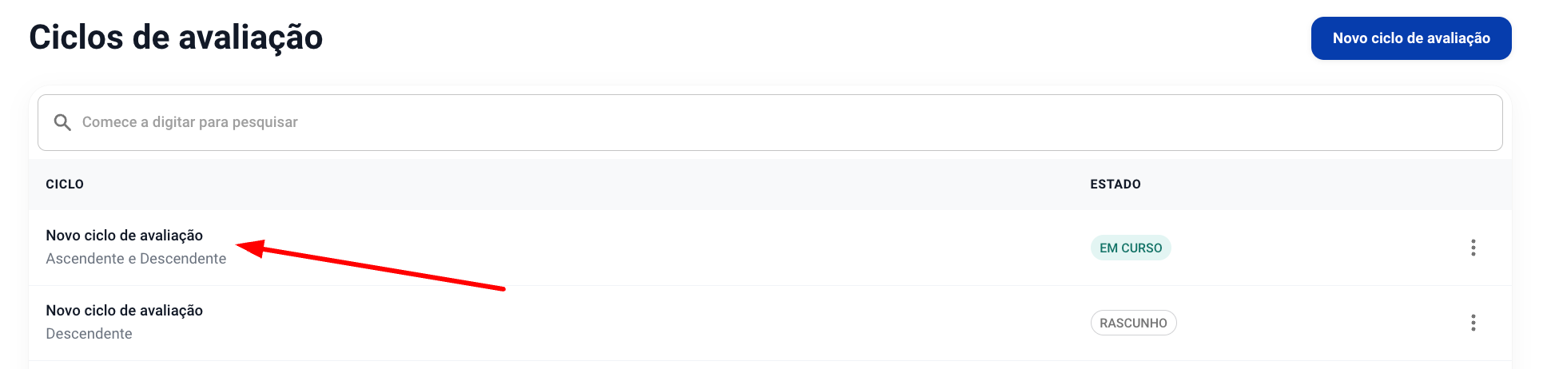Click the word Ascendente in the first row subtitle
1555x369 pixels.
[x=85, y=259]
